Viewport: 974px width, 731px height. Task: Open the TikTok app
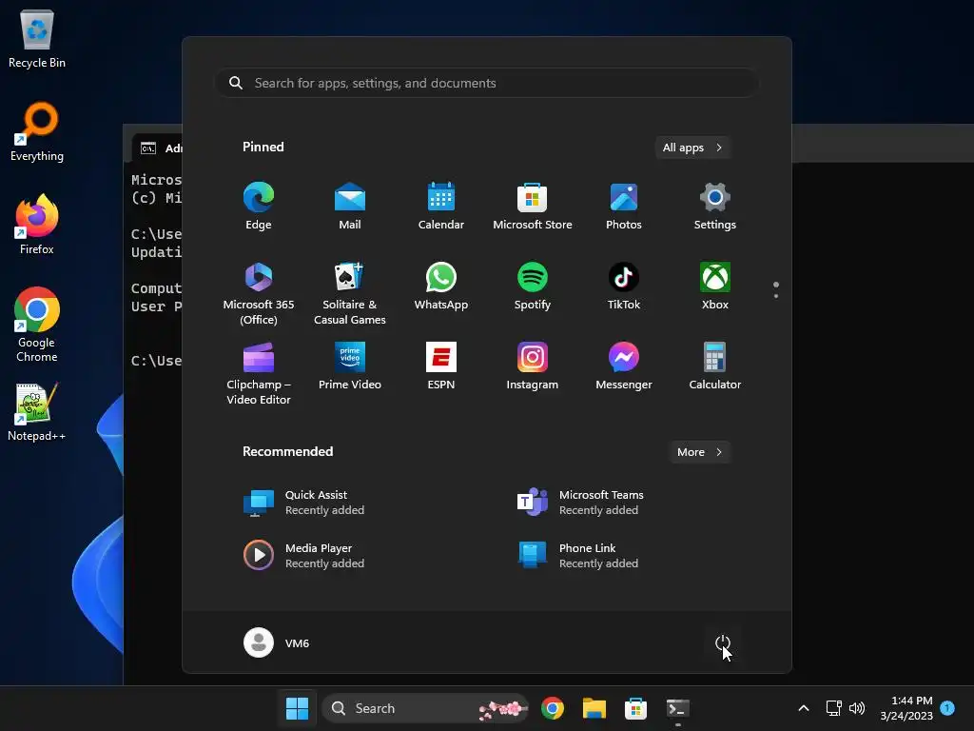624,286
